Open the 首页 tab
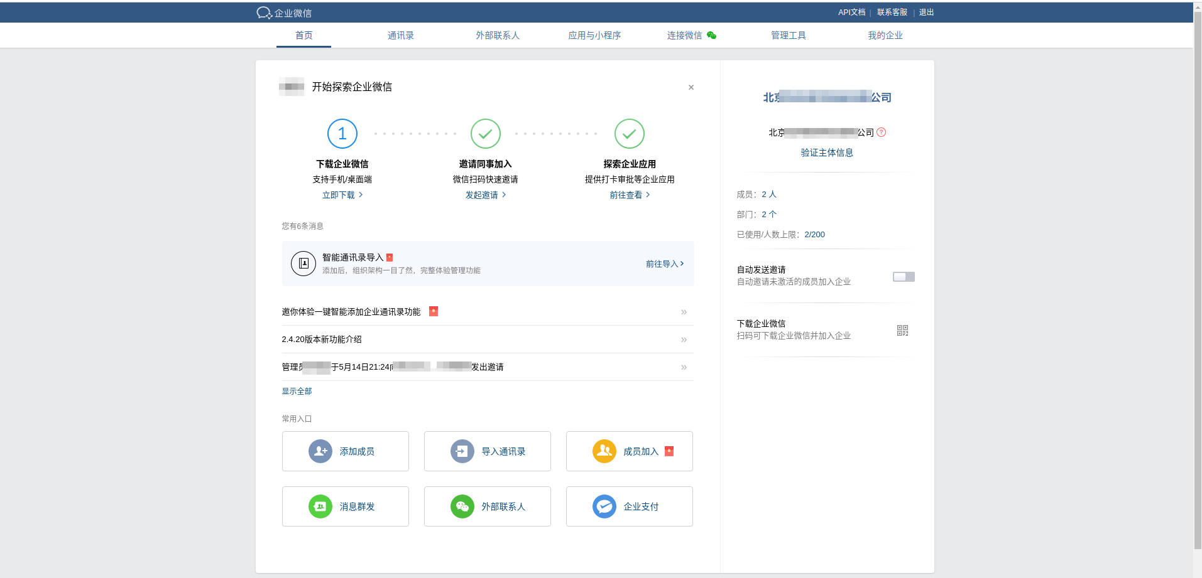The width and height of the screenshot is (1202, 578). pyautogui.click(x=304, y=35)
